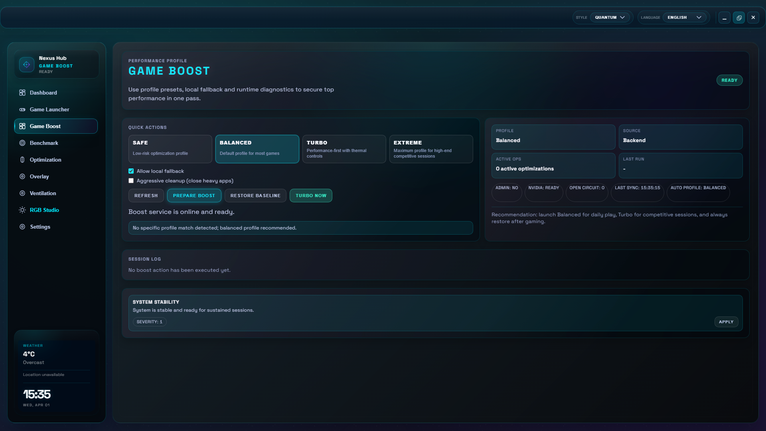
Task: Click the Optimization sidebar icon
Action: click(22, 160)
